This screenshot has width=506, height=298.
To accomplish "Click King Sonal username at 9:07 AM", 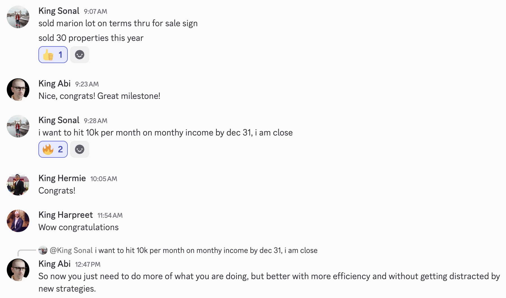I will coord(59,11).
